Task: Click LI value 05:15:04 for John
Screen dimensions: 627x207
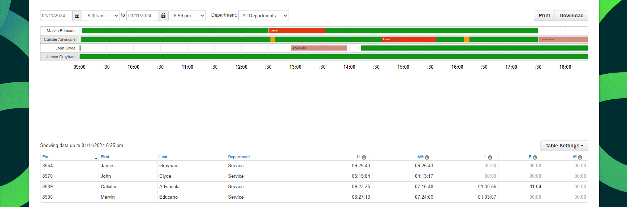Action: [x=361, y=176]
